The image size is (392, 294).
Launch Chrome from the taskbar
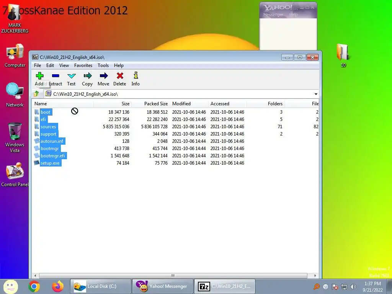coord(34,286)
